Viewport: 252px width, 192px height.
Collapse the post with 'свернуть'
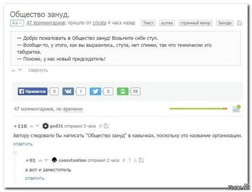click(38, 70)
